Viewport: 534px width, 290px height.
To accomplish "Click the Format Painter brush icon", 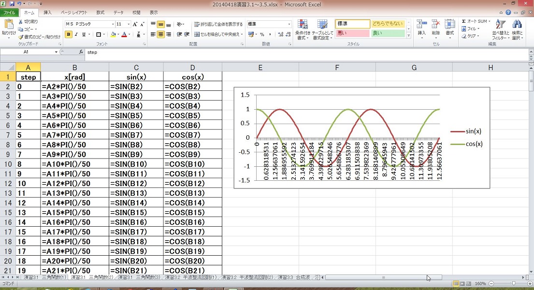I will (21, 37).
